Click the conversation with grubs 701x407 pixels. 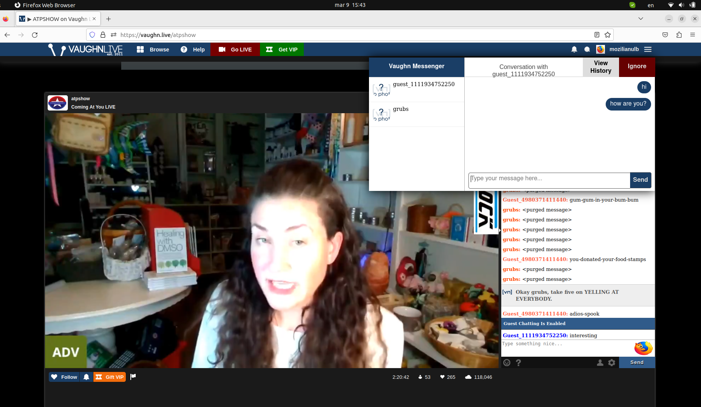pos(416,114)
